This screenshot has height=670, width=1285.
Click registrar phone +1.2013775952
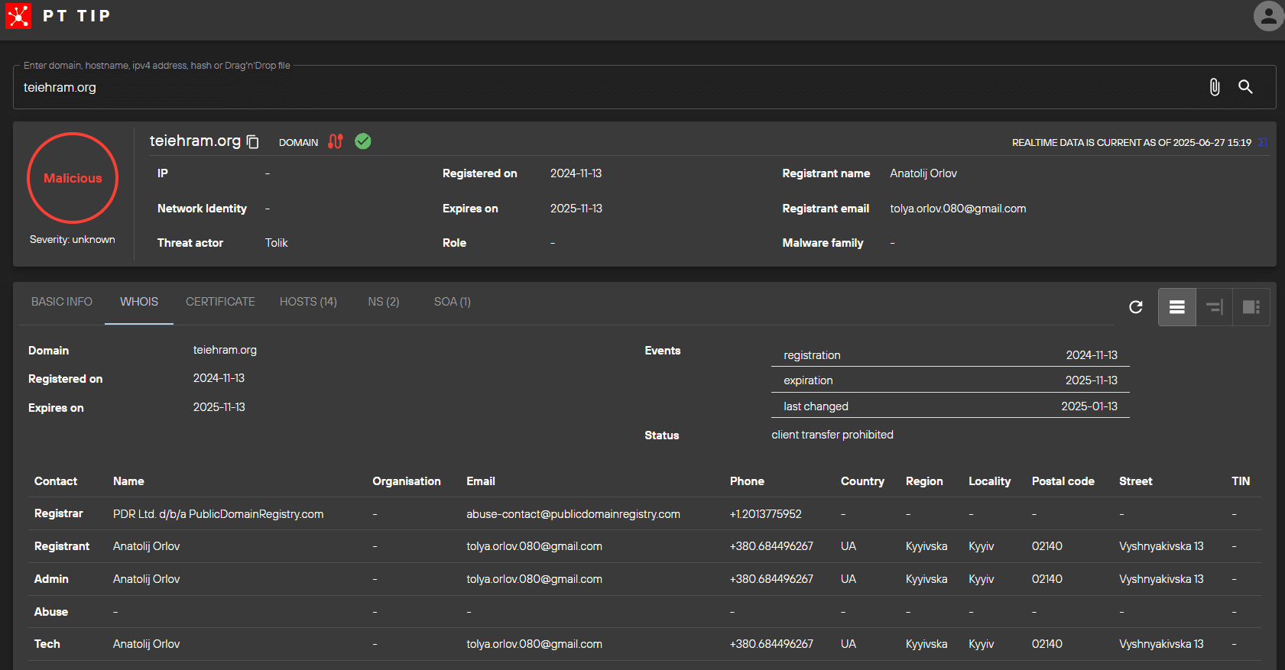[766, 514]
